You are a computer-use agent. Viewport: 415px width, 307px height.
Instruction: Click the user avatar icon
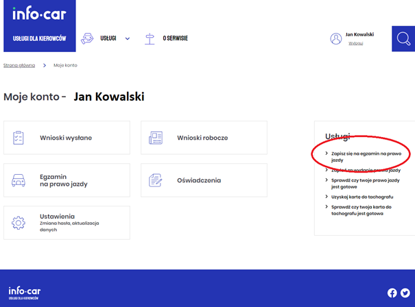point(336,38)
